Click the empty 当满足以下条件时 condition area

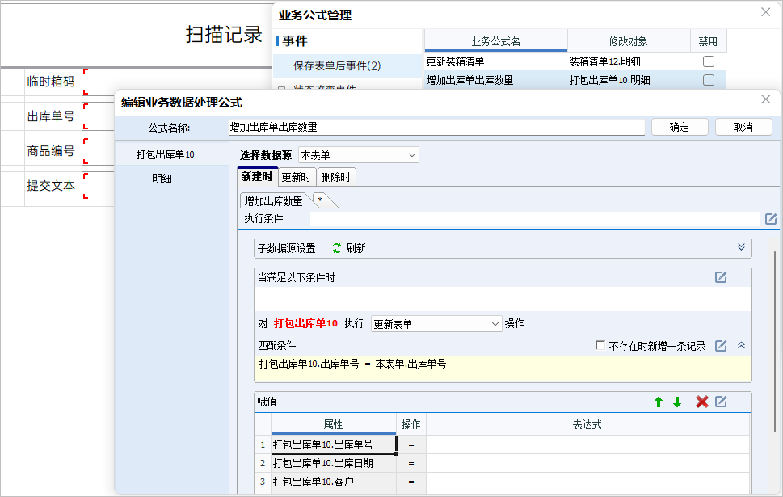coord(503,299)
